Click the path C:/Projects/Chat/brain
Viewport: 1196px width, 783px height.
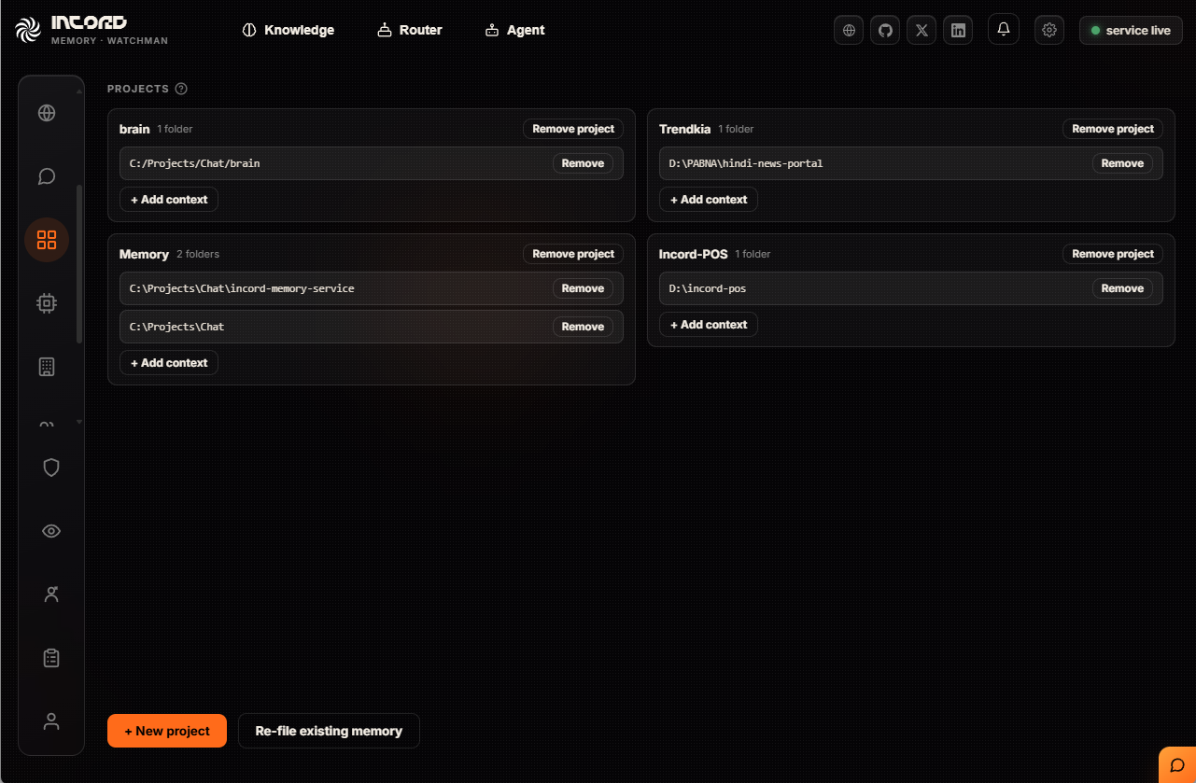click(194, 163)
